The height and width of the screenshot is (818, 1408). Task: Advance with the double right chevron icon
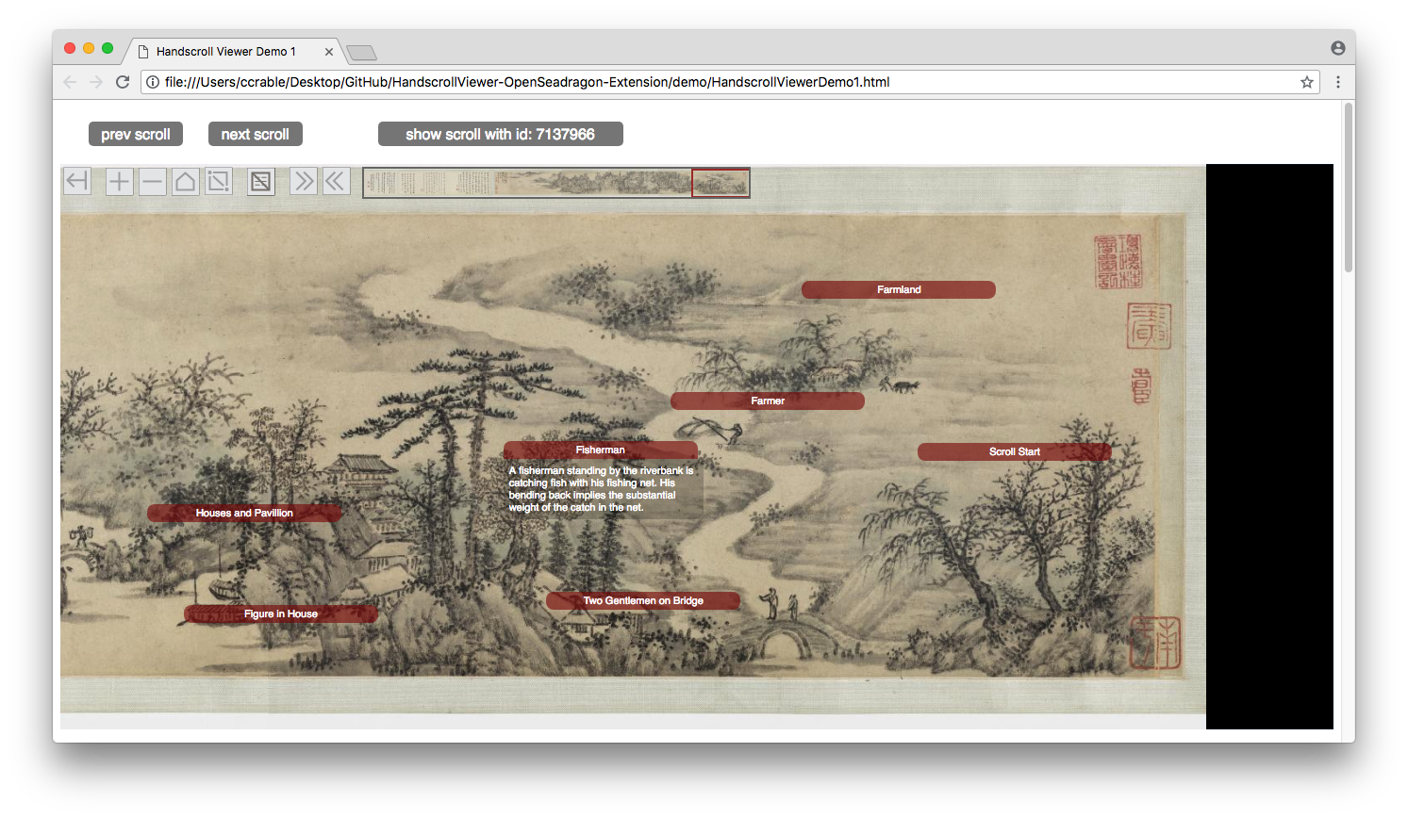tap(304, 181)
